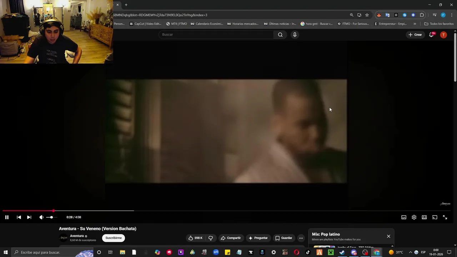Open the Extensions puzzle-piece menu
The width and height of the screenshot is (457, 257).
pos(422,15)
